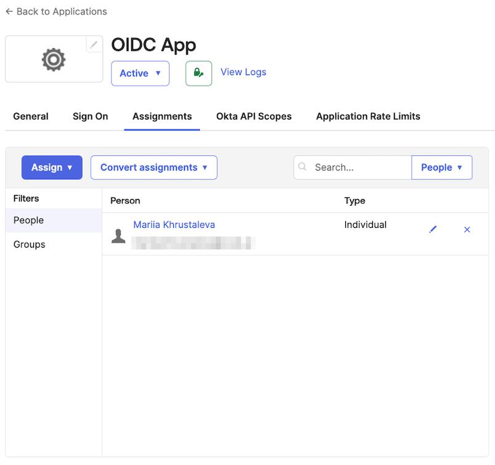The width and height of the screenshot is (495, 465).
Task: Click the Back to Applications arrow
Action: (x=9, y=12)
